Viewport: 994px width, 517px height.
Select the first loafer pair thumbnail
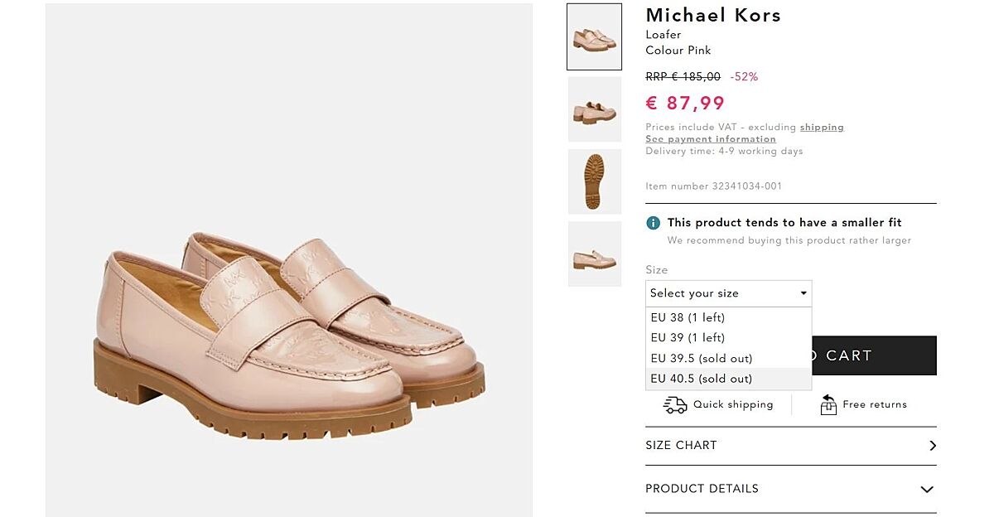(x=594, y=37)
